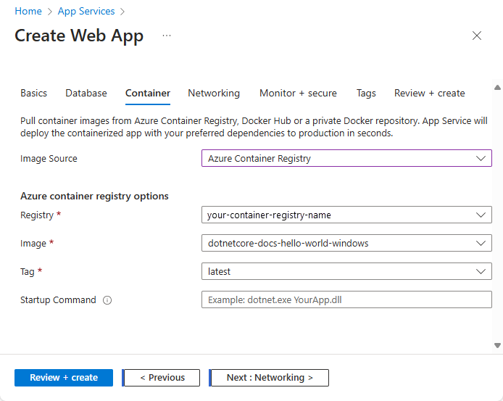Go back with the Previous button
The height and width of the screenshot is (401, 503).
tap(162, 378)
